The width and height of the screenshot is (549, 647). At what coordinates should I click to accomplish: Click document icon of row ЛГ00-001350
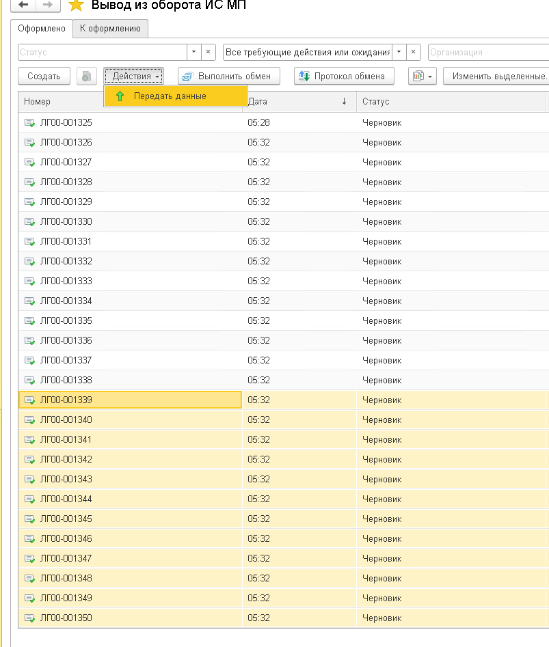click(29, 618)
